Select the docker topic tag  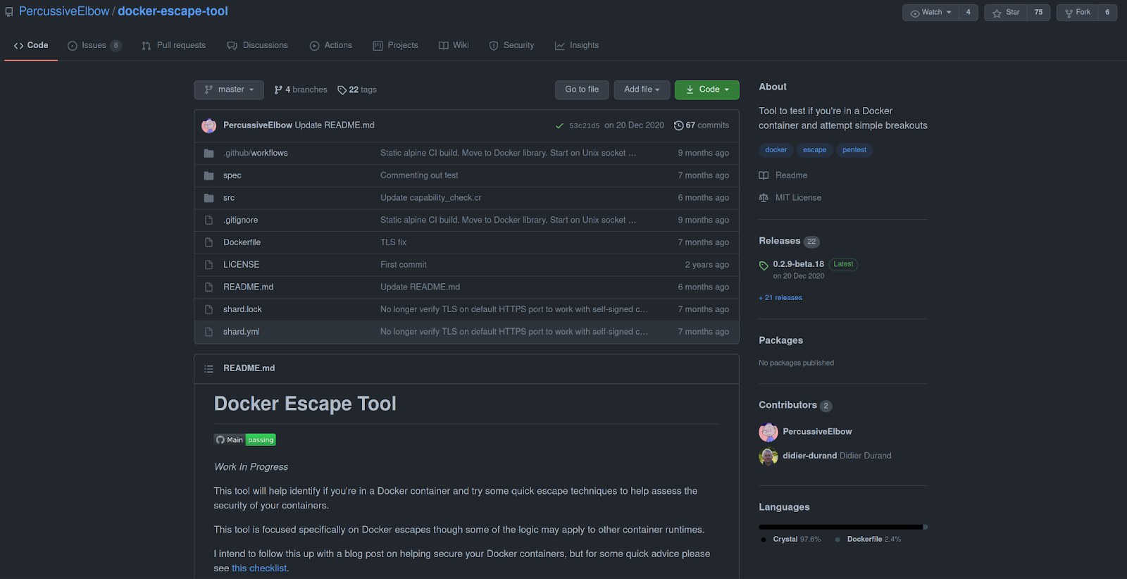(776, 150)
